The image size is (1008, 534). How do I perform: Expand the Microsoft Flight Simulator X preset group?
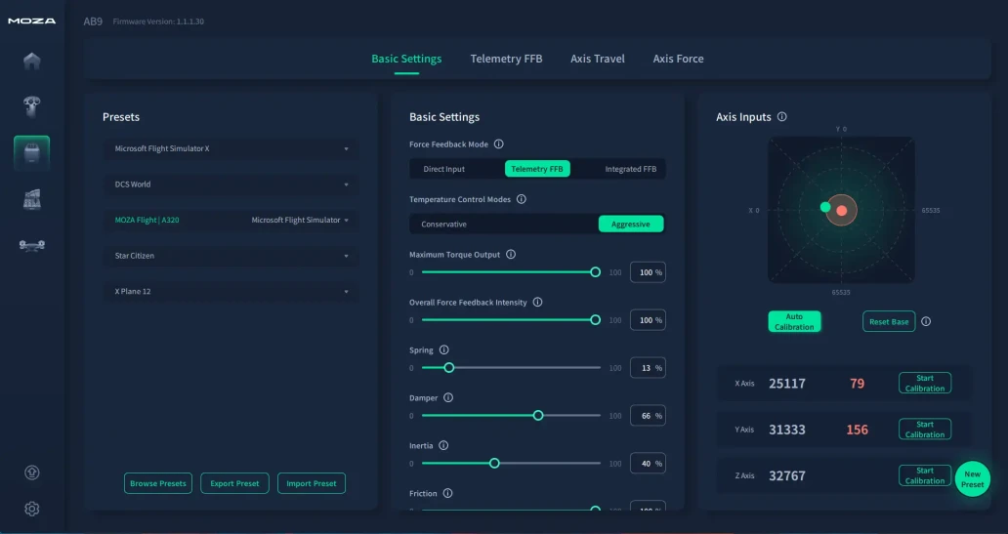click(x=231, y=148)
